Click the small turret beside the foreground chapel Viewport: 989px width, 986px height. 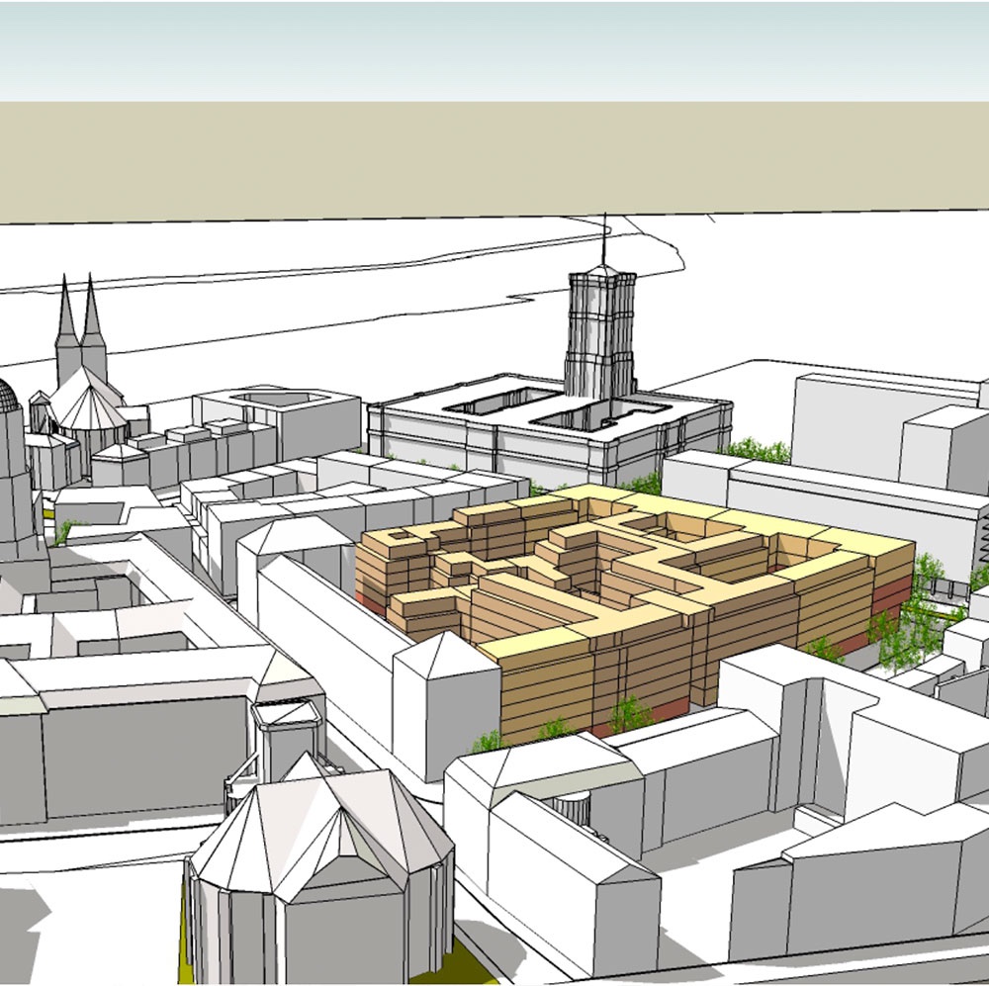pos(288,738)
